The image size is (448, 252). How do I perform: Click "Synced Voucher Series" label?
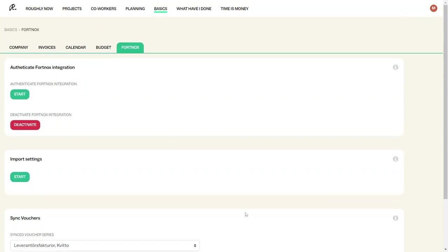click(32, 235)
